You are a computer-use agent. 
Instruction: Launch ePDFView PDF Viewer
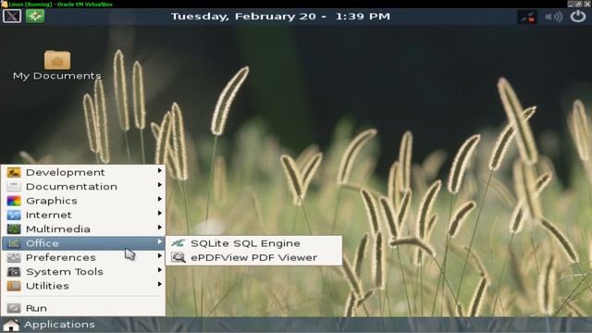click(253, 257)
